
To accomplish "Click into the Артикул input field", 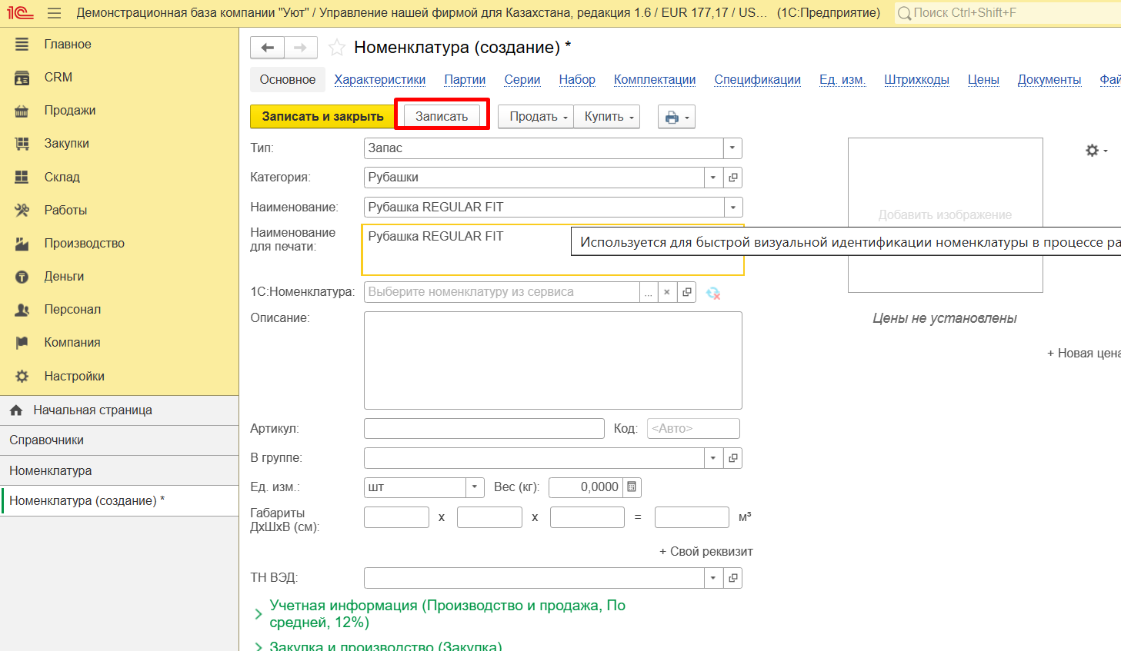I will tap(483, 429).
